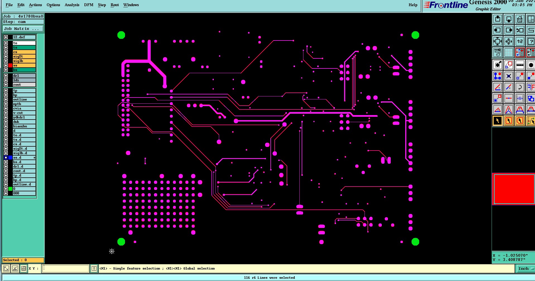The height and width of the screenshot is (281, 535).
Task: Open the wrench and pencil tools icon
Action: click(x=498, y=53)
